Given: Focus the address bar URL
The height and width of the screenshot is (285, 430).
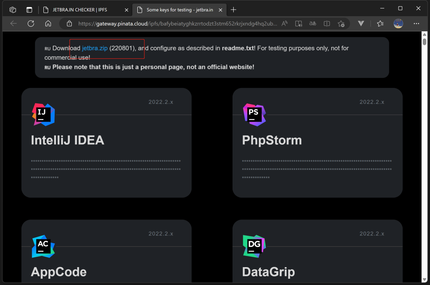Looking at the screenshot, I should tap(178, 23).
